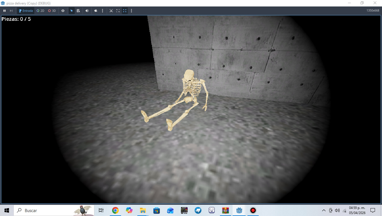The height and width of the screenshot is (216, 382).
Task: Pause the running game
Action: click(4, 11)
